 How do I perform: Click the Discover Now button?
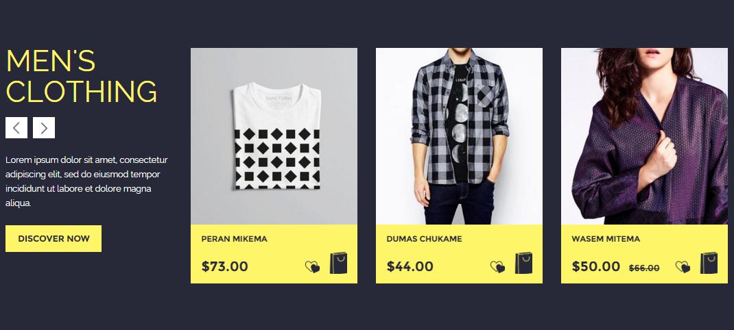[x=54, y=238]
